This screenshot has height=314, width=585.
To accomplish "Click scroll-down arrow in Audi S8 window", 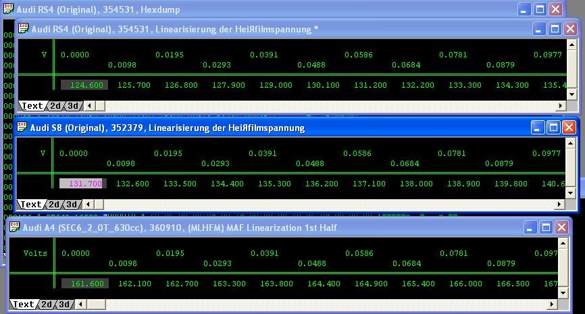I will tap(570, 193).
